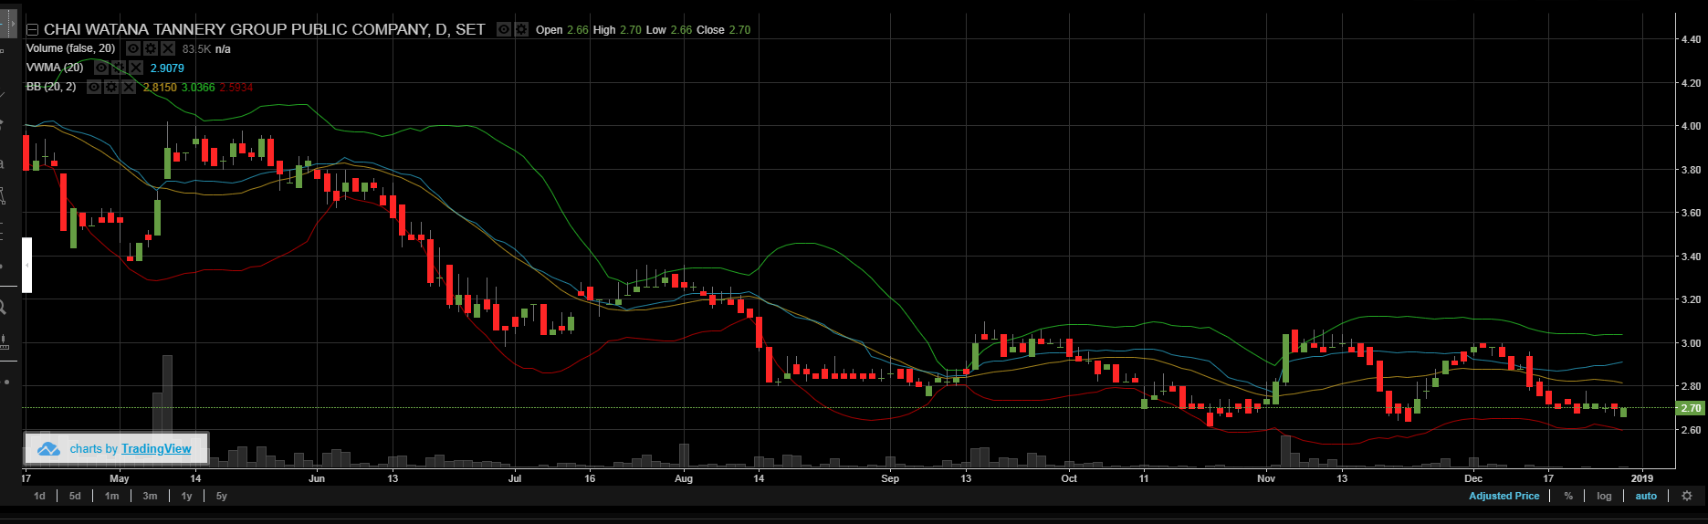
Task: Click the Oct label on time axis
Action: pyautogui.click(x=1069, y=478)
